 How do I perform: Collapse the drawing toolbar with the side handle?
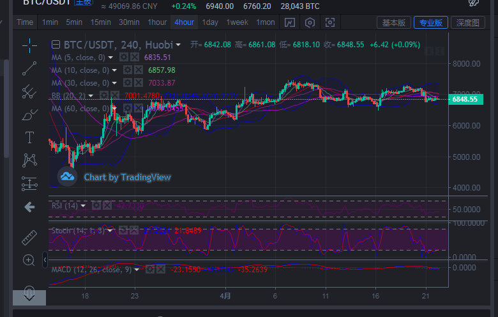(x=45, y=259)
